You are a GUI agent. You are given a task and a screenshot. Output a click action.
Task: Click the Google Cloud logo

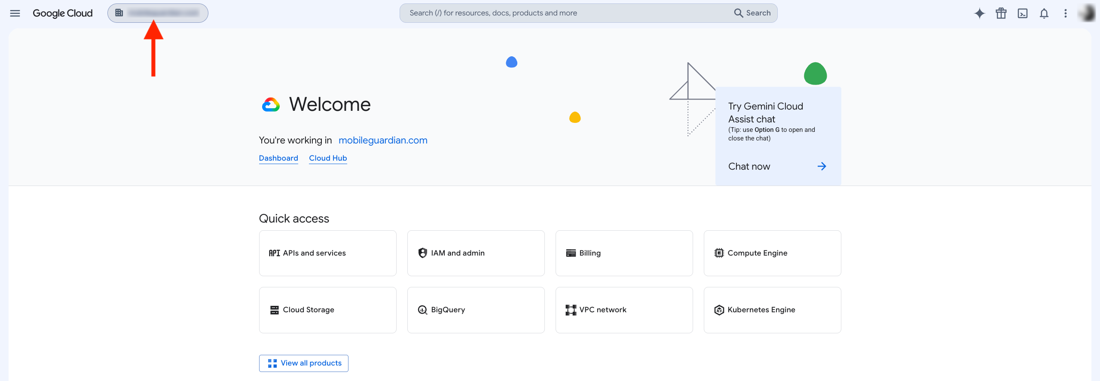pyautogui.click(x=63, y=13)
